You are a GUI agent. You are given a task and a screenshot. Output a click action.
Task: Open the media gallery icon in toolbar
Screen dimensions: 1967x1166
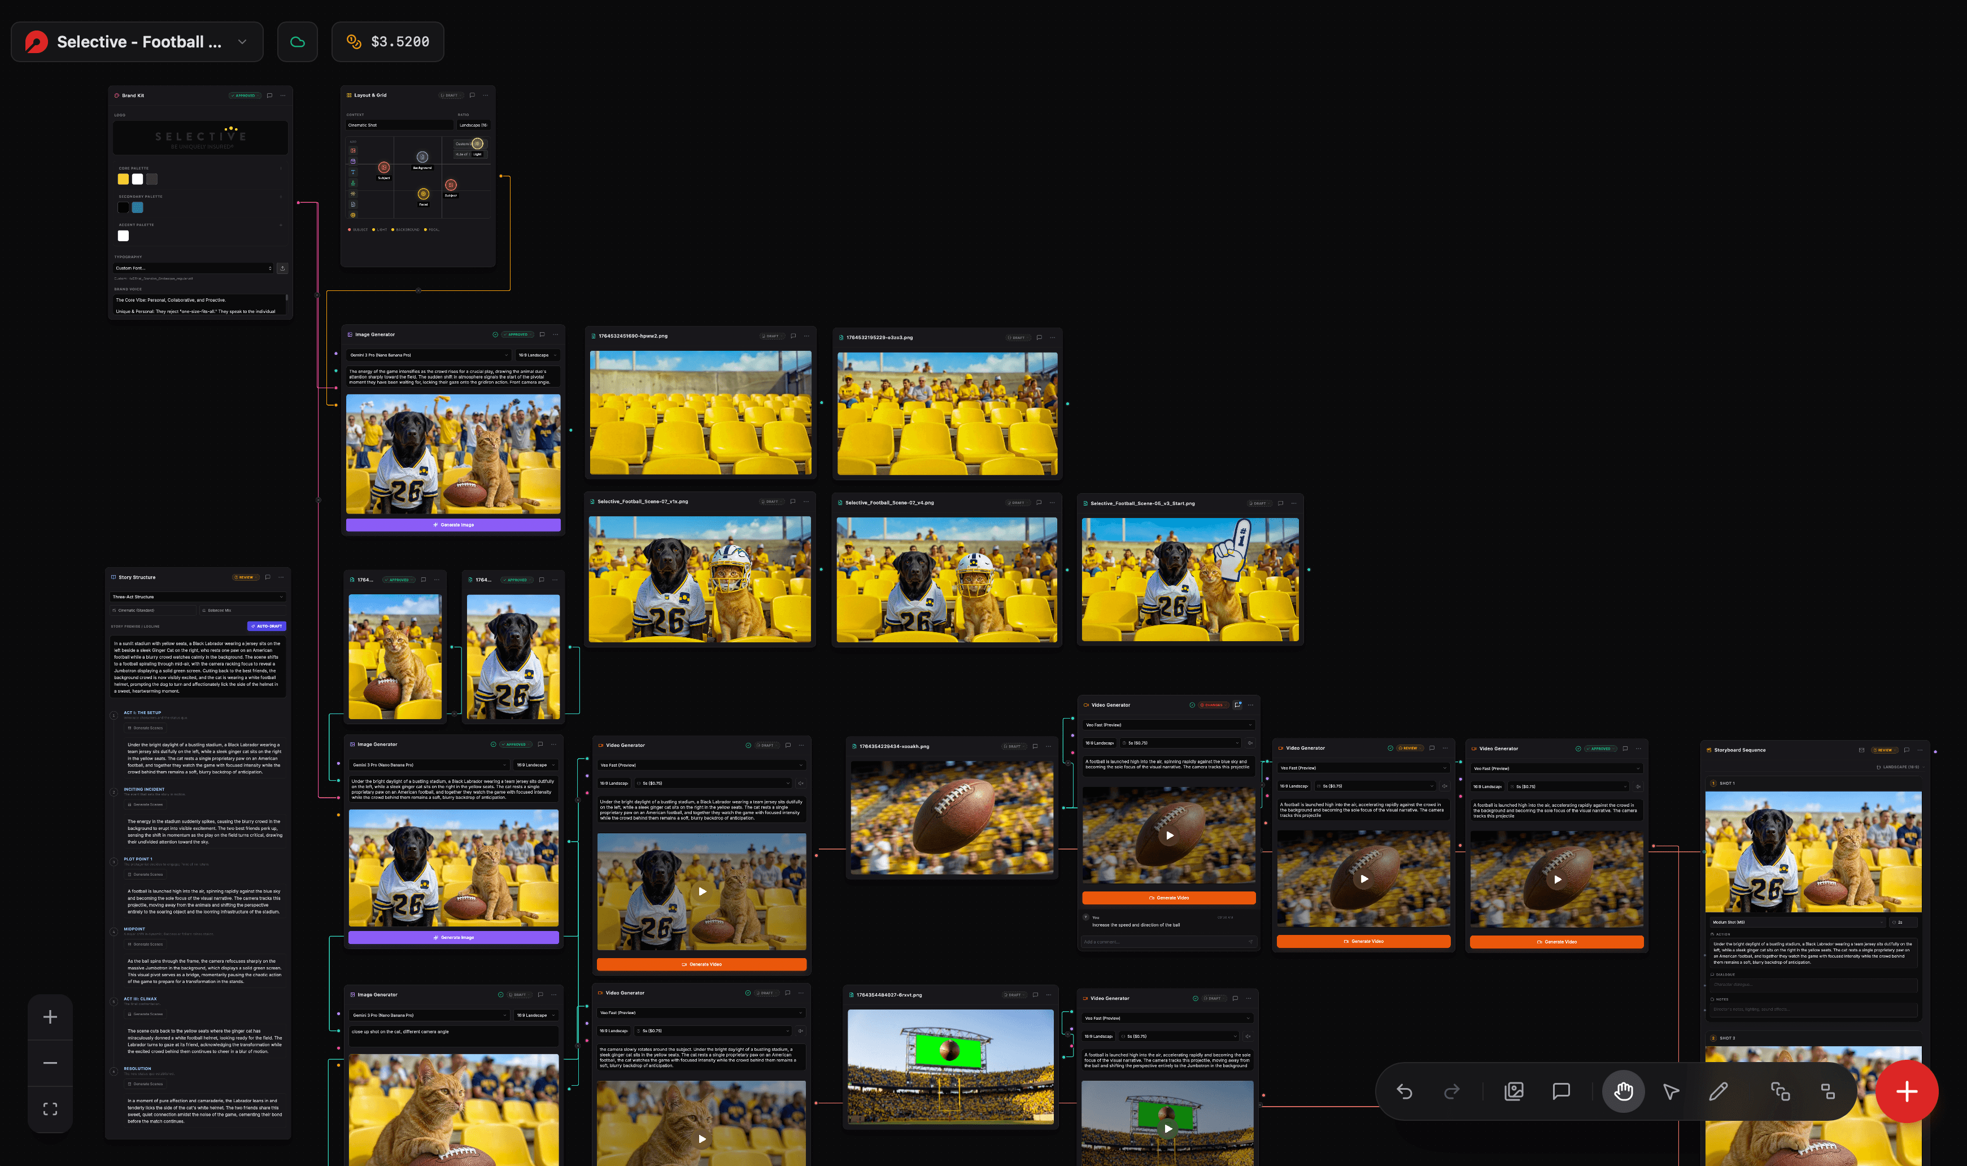(x=1513, y=1091)
